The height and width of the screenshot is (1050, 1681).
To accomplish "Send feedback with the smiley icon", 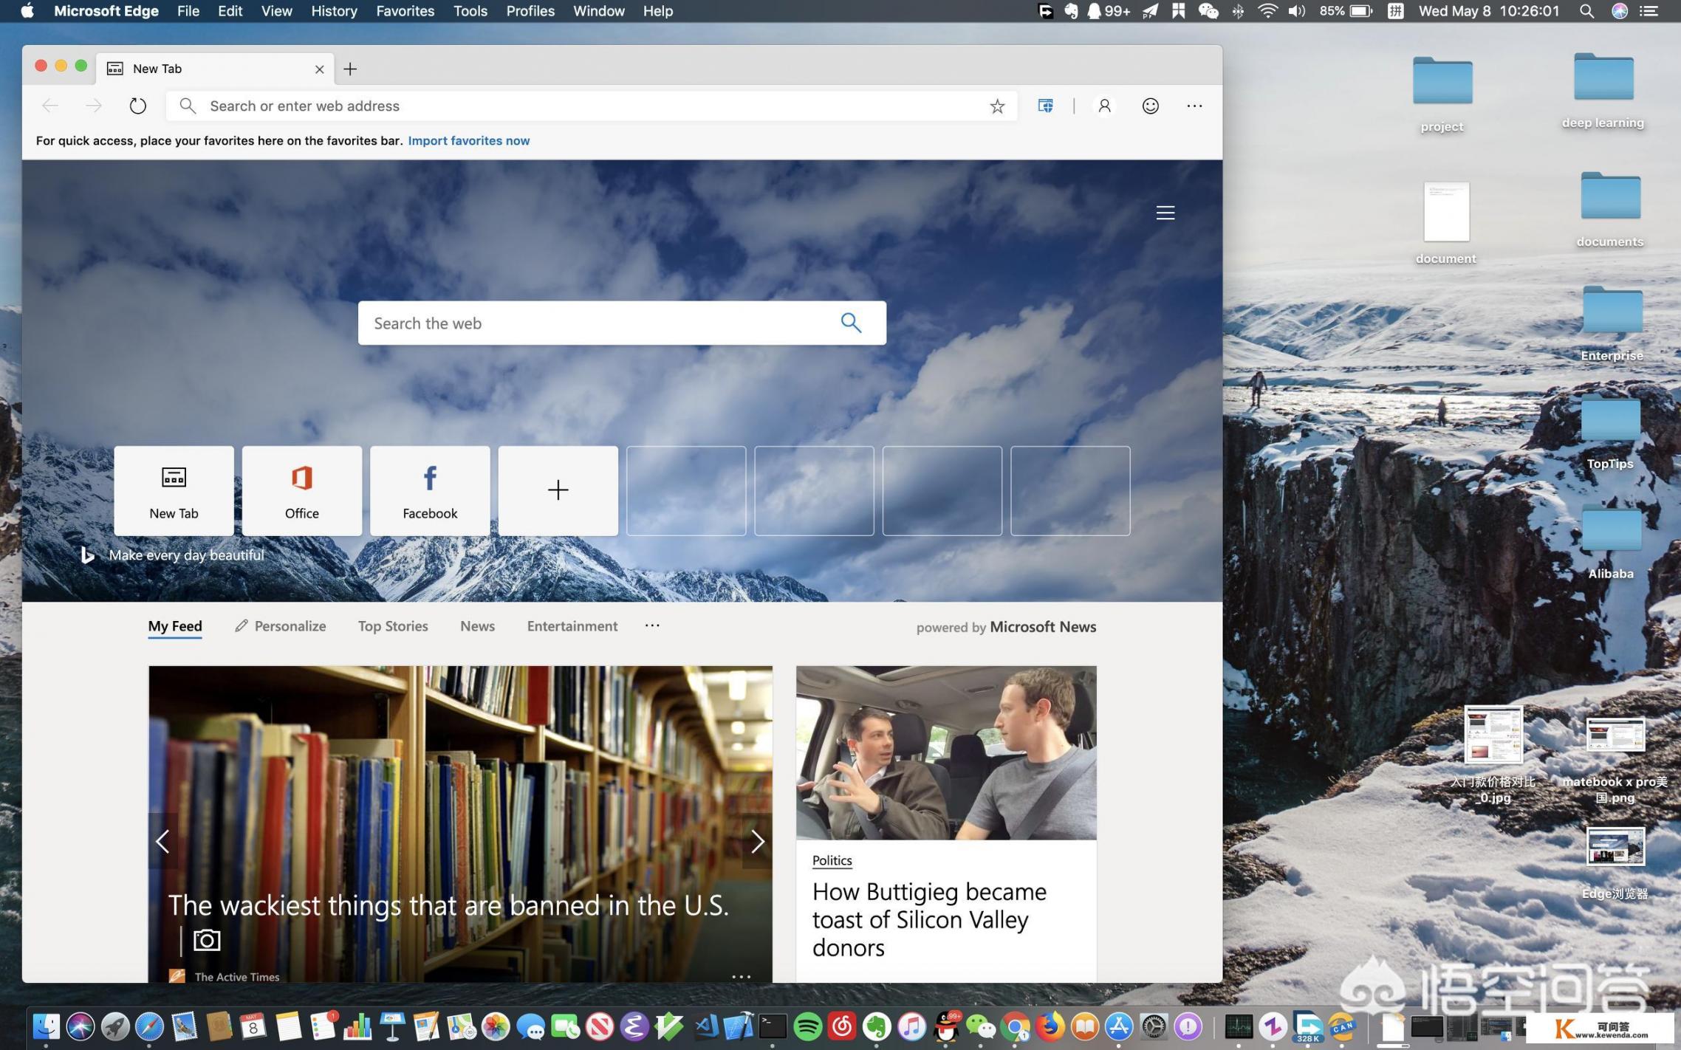I will pos(1150,106).
